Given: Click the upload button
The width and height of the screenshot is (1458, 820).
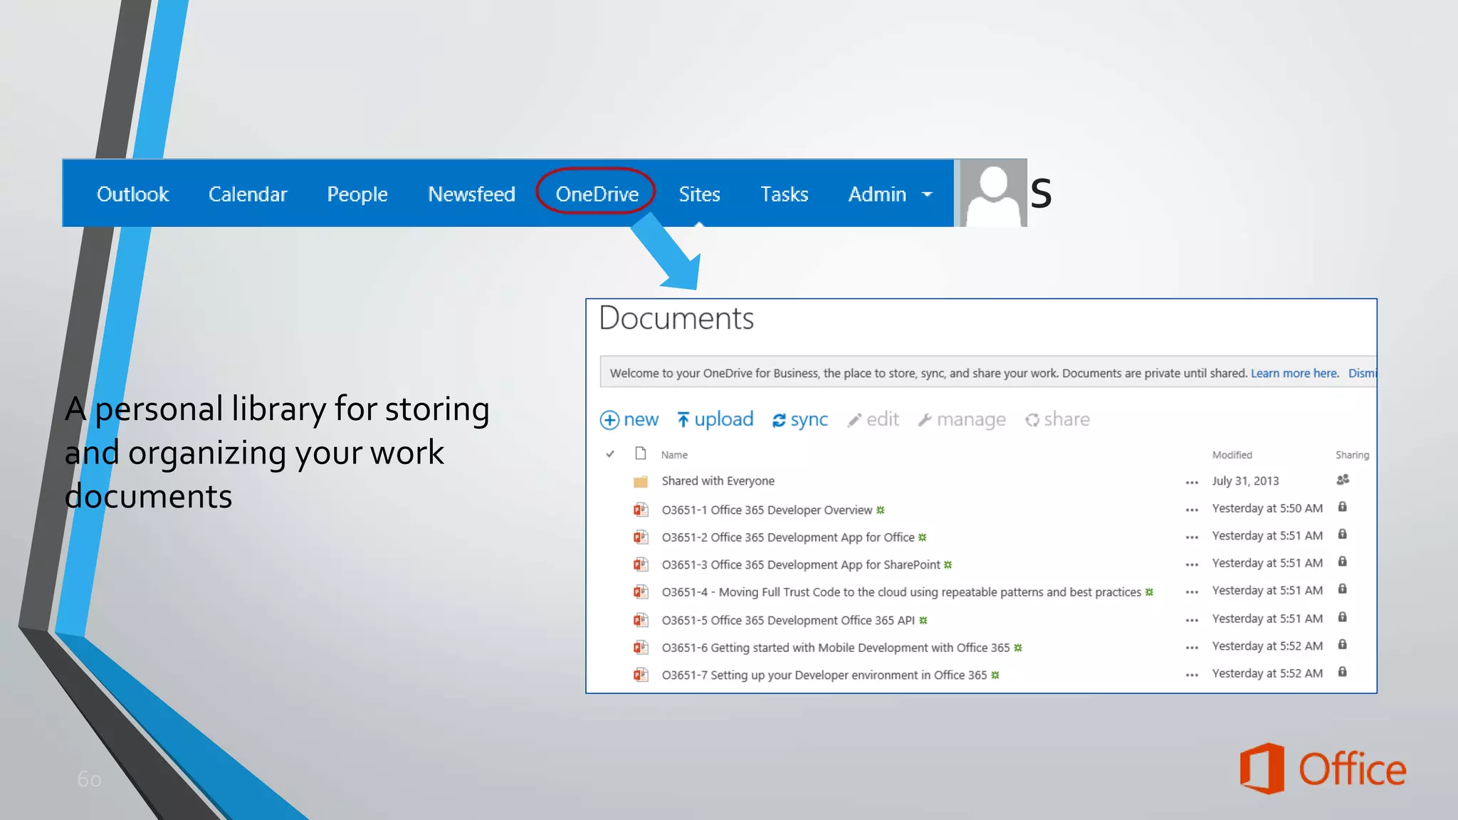Looking at the screenshot, I should coord(715,419).
